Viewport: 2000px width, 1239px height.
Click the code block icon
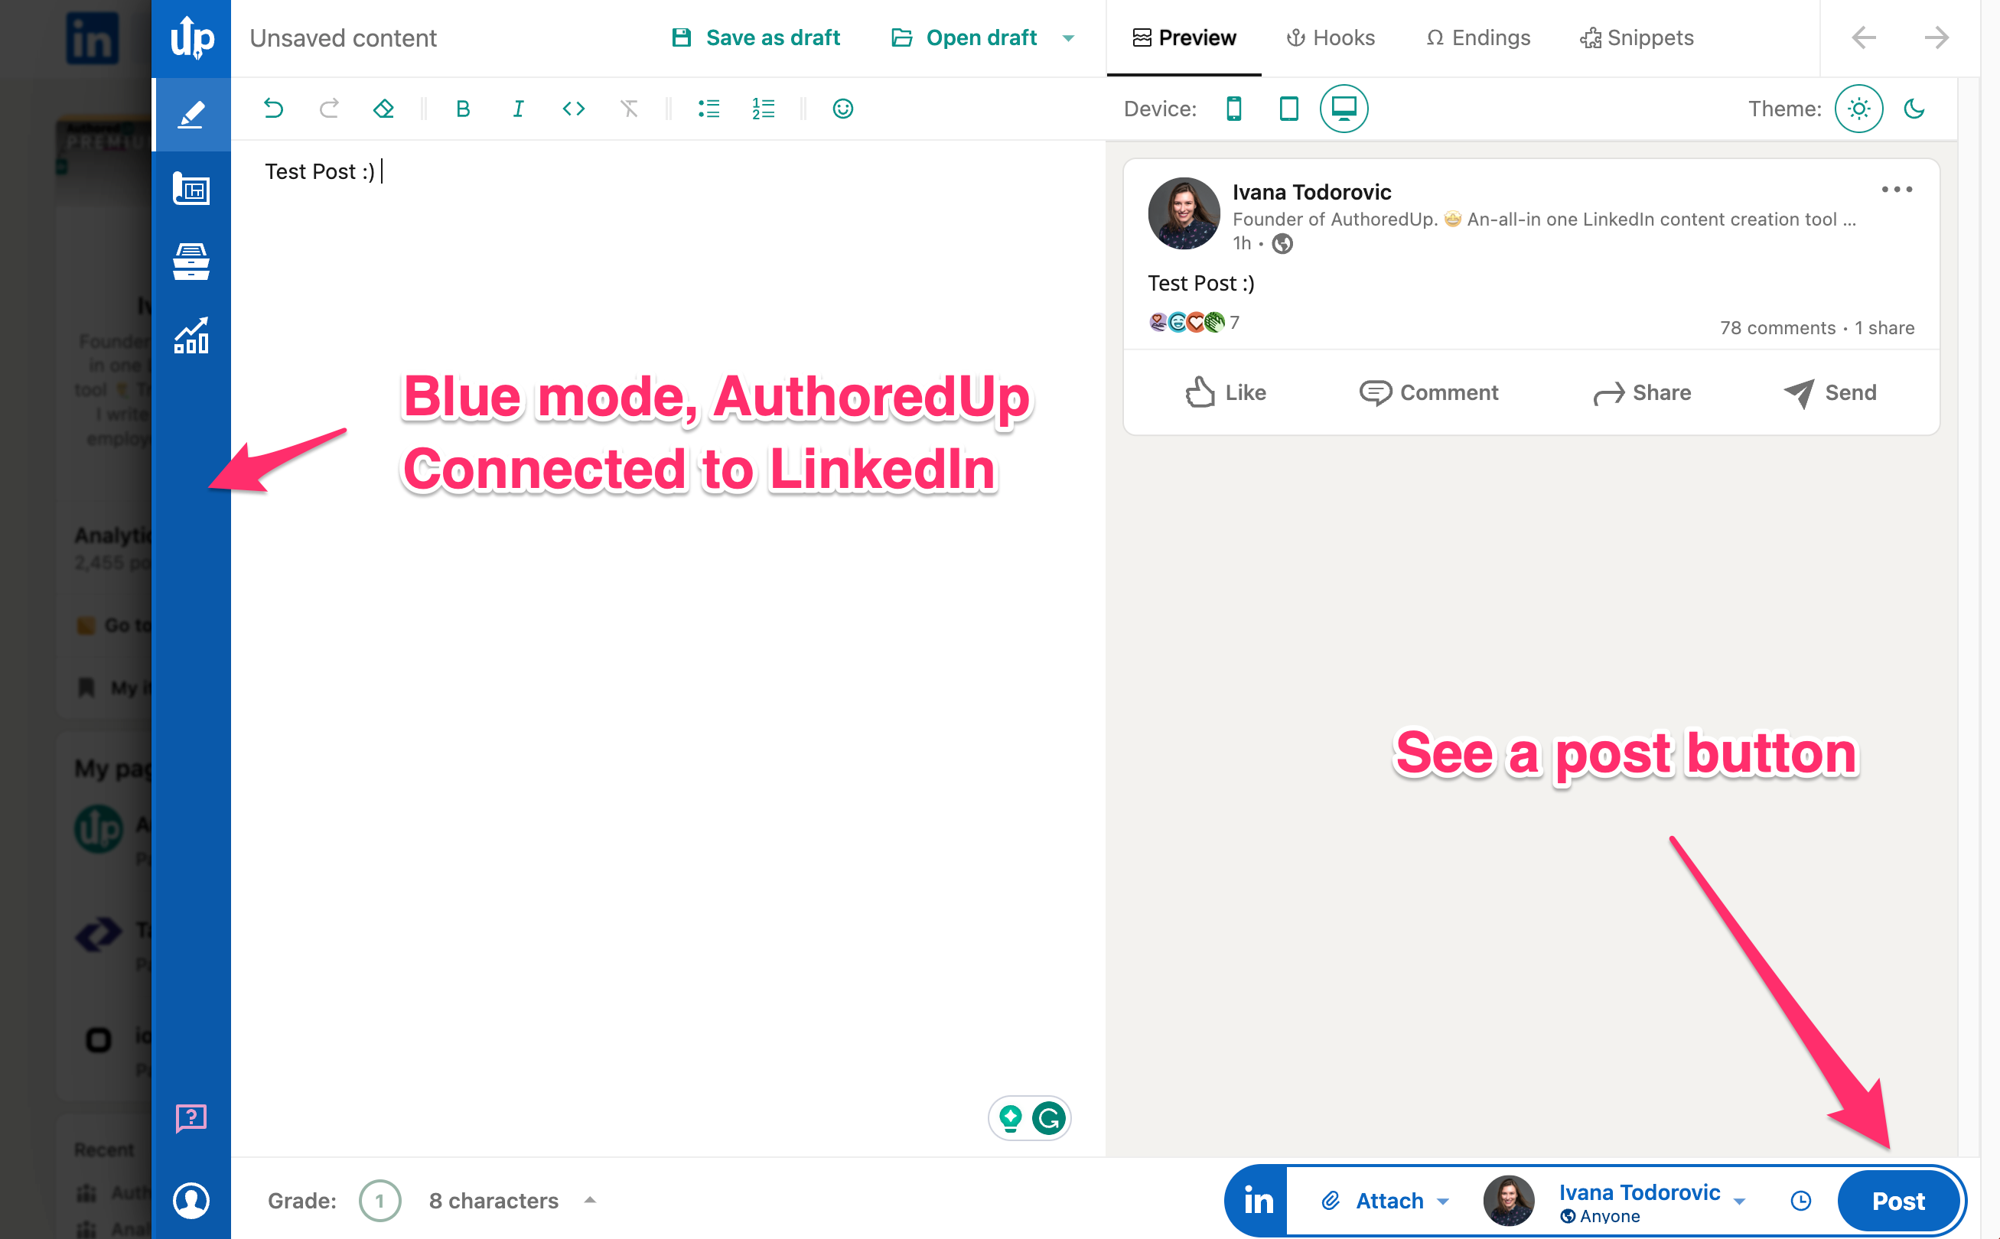572,109
